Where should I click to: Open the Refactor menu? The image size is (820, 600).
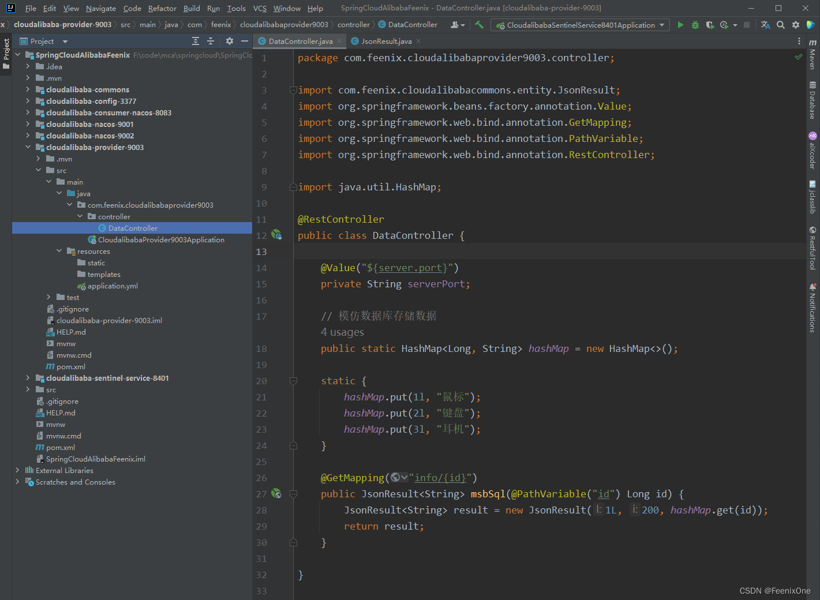[162, 8]
